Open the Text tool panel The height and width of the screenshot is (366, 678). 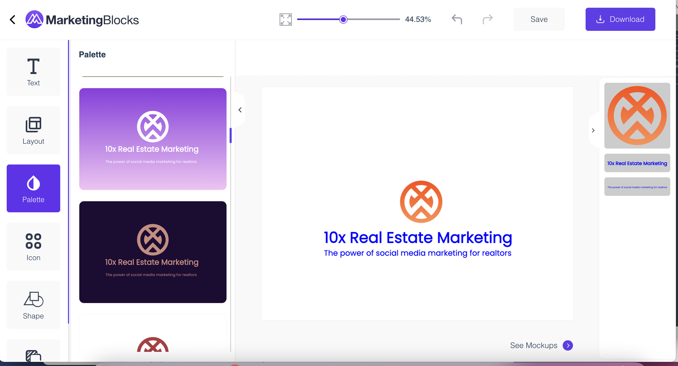coord(33,72)
